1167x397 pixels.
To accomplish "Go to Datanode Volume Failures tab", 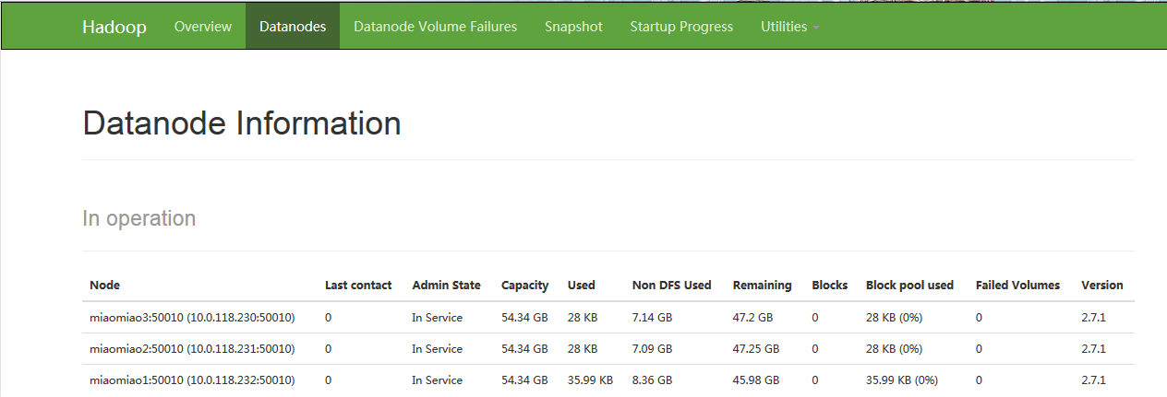I will pos(436,27).
